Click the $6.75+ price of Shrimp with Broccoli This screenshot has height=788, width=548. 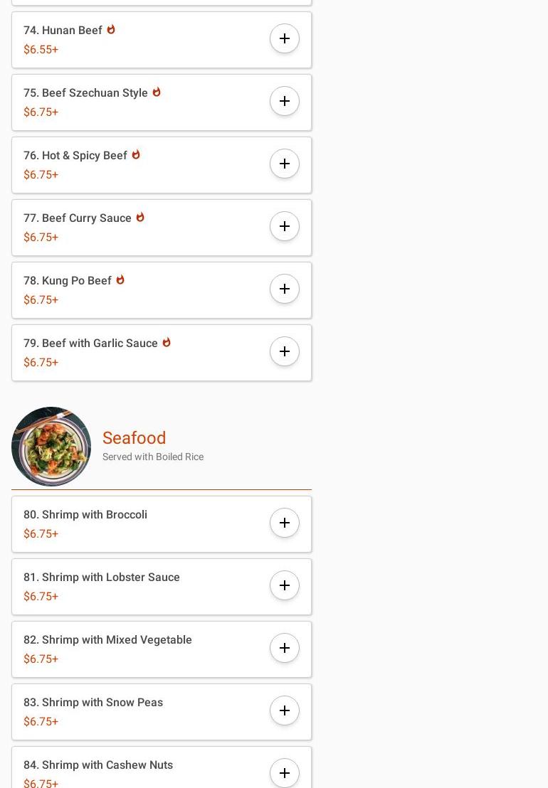tap(41, 534)
